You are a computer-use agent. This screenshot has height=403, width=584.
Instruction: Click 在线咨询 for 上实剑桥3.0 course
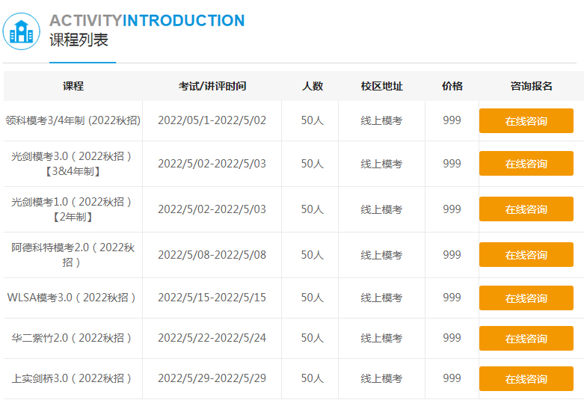526,379
